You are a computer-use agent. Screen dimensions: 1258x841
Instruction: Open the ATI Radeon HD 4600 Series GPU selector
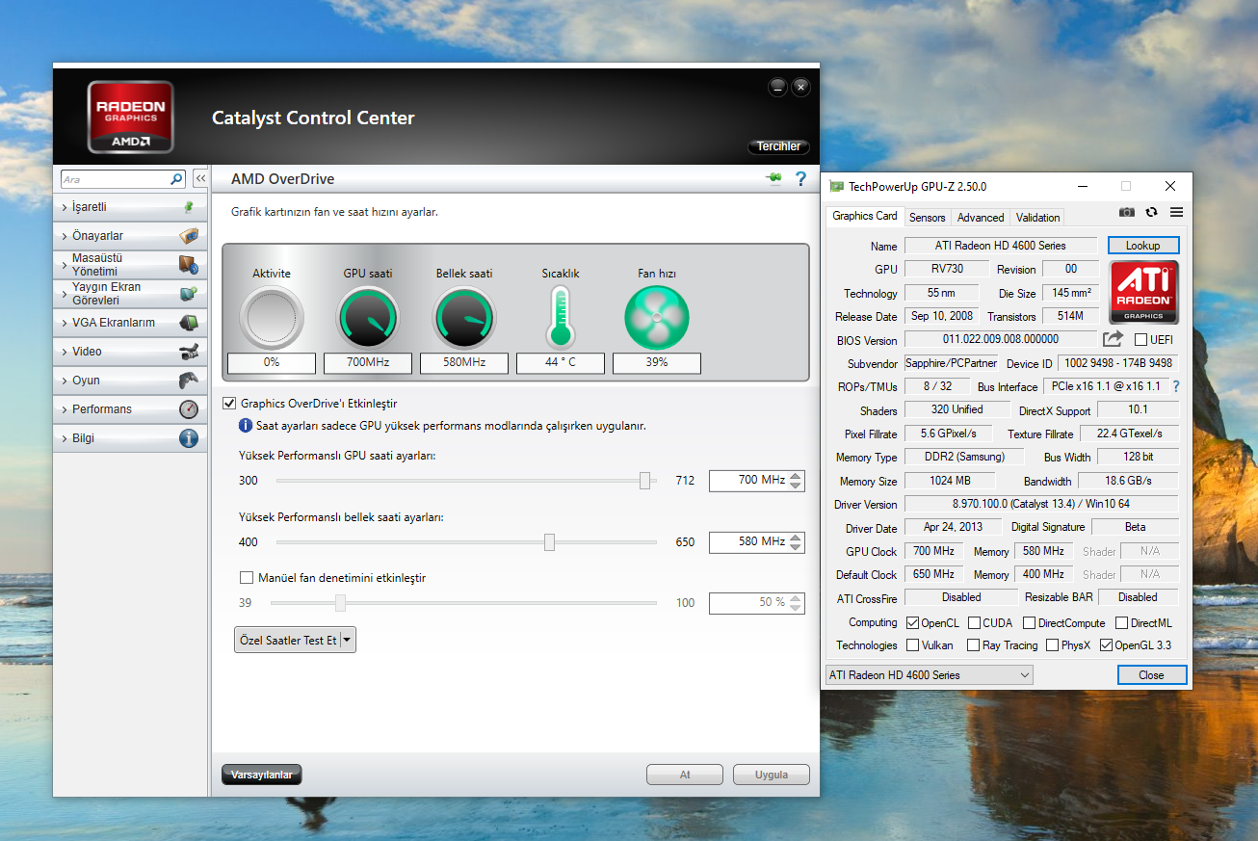point(929,675)
